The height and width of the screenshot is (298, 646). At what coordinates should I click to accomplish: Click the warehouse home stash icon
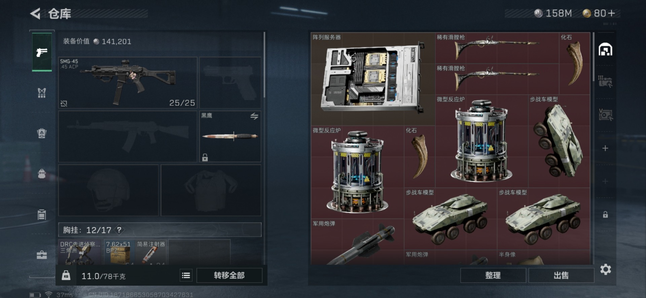coord(605,49)
